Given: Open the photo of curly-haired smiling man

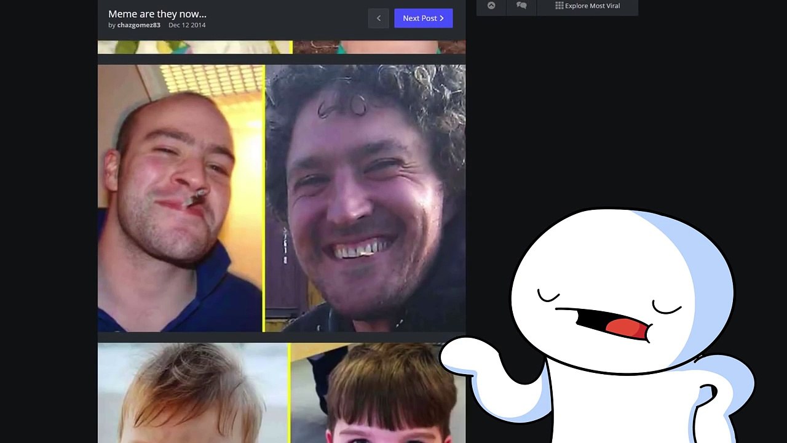Looking at the screenshot, I should [x=366, y=198].
